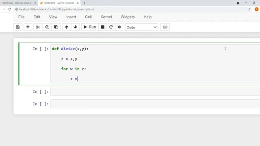Click the In [ ] prompt of second cell
This screenshot has height=146, width=260.
click(x=41, y=92)
